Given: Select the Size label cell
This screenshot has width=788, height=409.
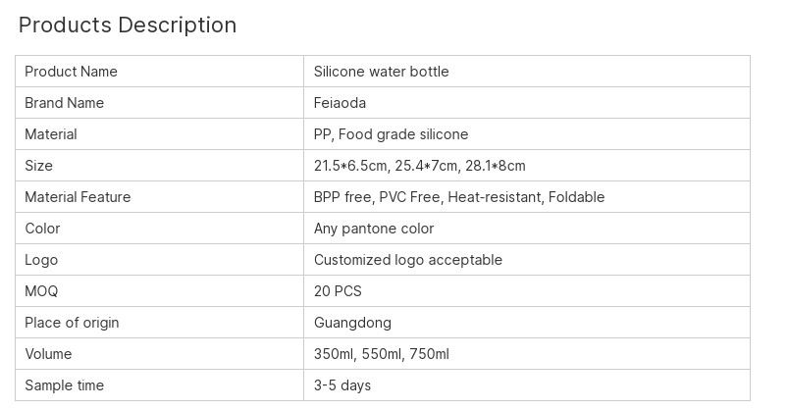Looking at the screenshot, I should 39,166.
